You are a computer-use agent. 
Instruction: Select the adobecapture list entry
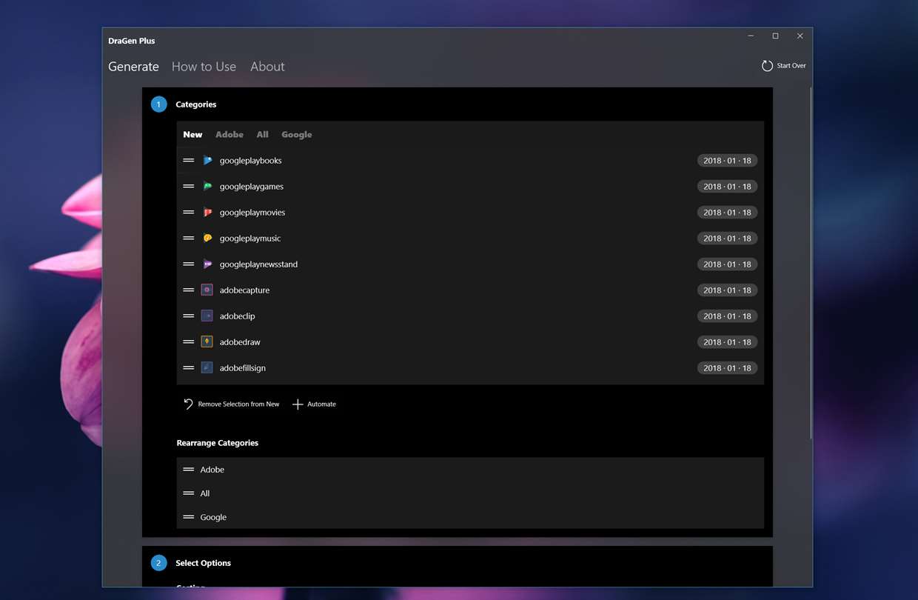point(470,290)
